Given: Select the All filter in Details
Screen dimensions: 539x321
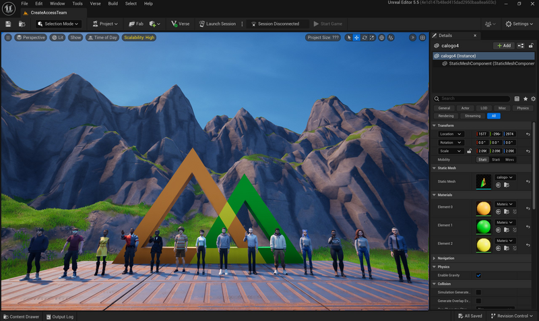Looking at the screenshot, I should [x=494, y=116].
